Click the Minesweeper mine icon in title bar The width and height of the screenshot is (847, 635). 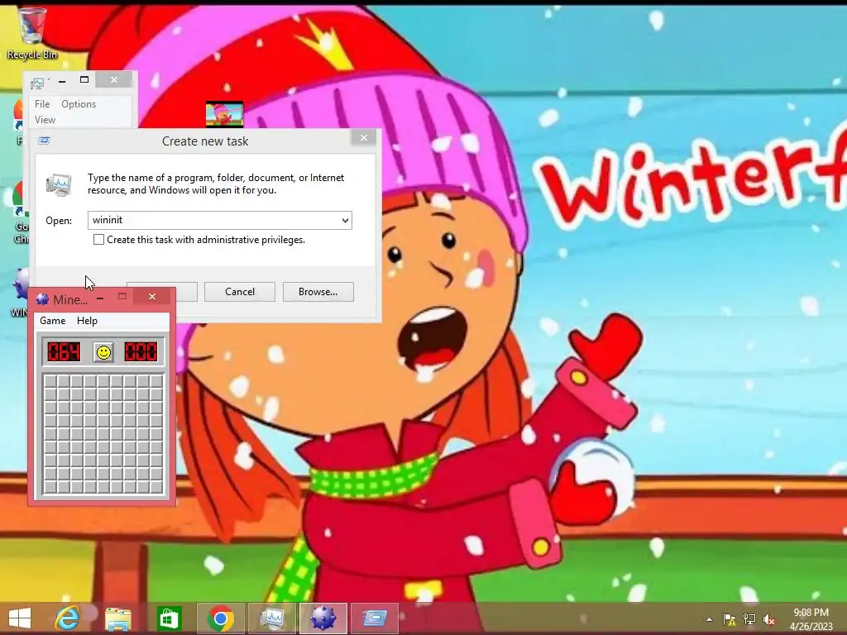click(x=42, y=299)
